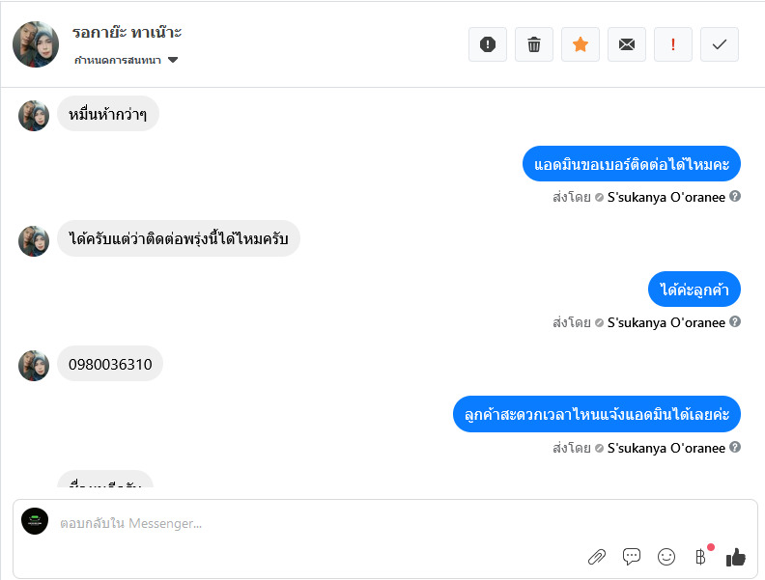Click help icon under top blue message

(735, 197)
